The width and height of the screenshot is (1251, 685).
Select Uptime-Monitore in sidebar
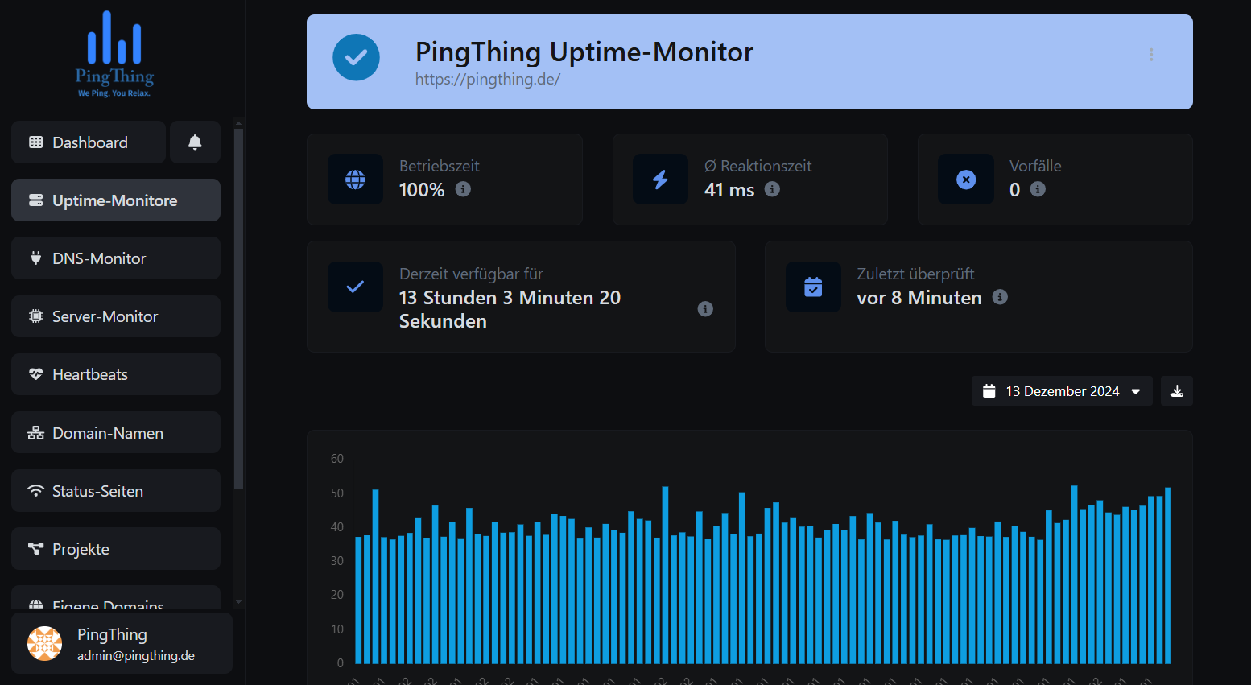pyautogui.click(x=116, y=200)
